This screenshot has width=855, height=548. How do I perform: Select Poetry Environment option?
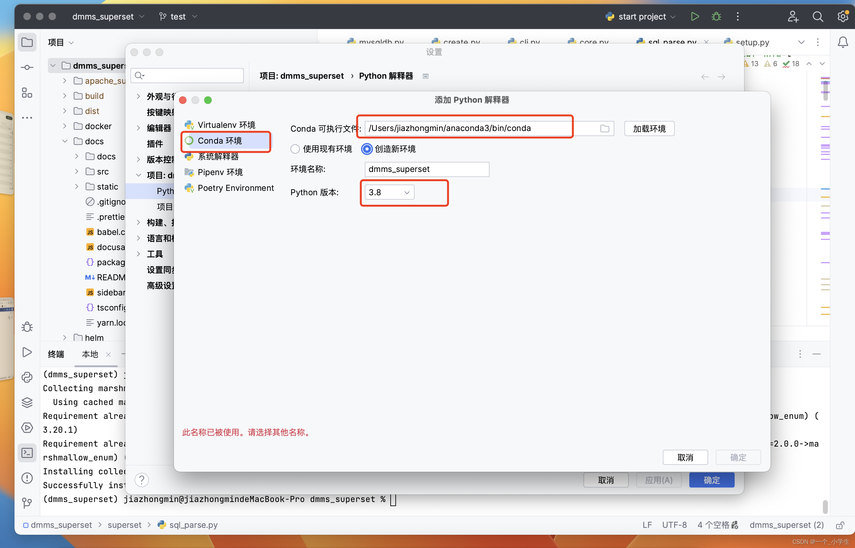235,188
